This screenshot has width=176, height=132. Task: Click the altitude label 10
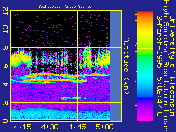click(5, 29)
